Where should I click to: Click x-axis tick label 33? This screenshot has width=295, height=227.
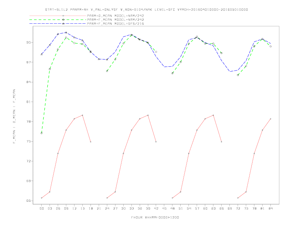pos(131,208)
